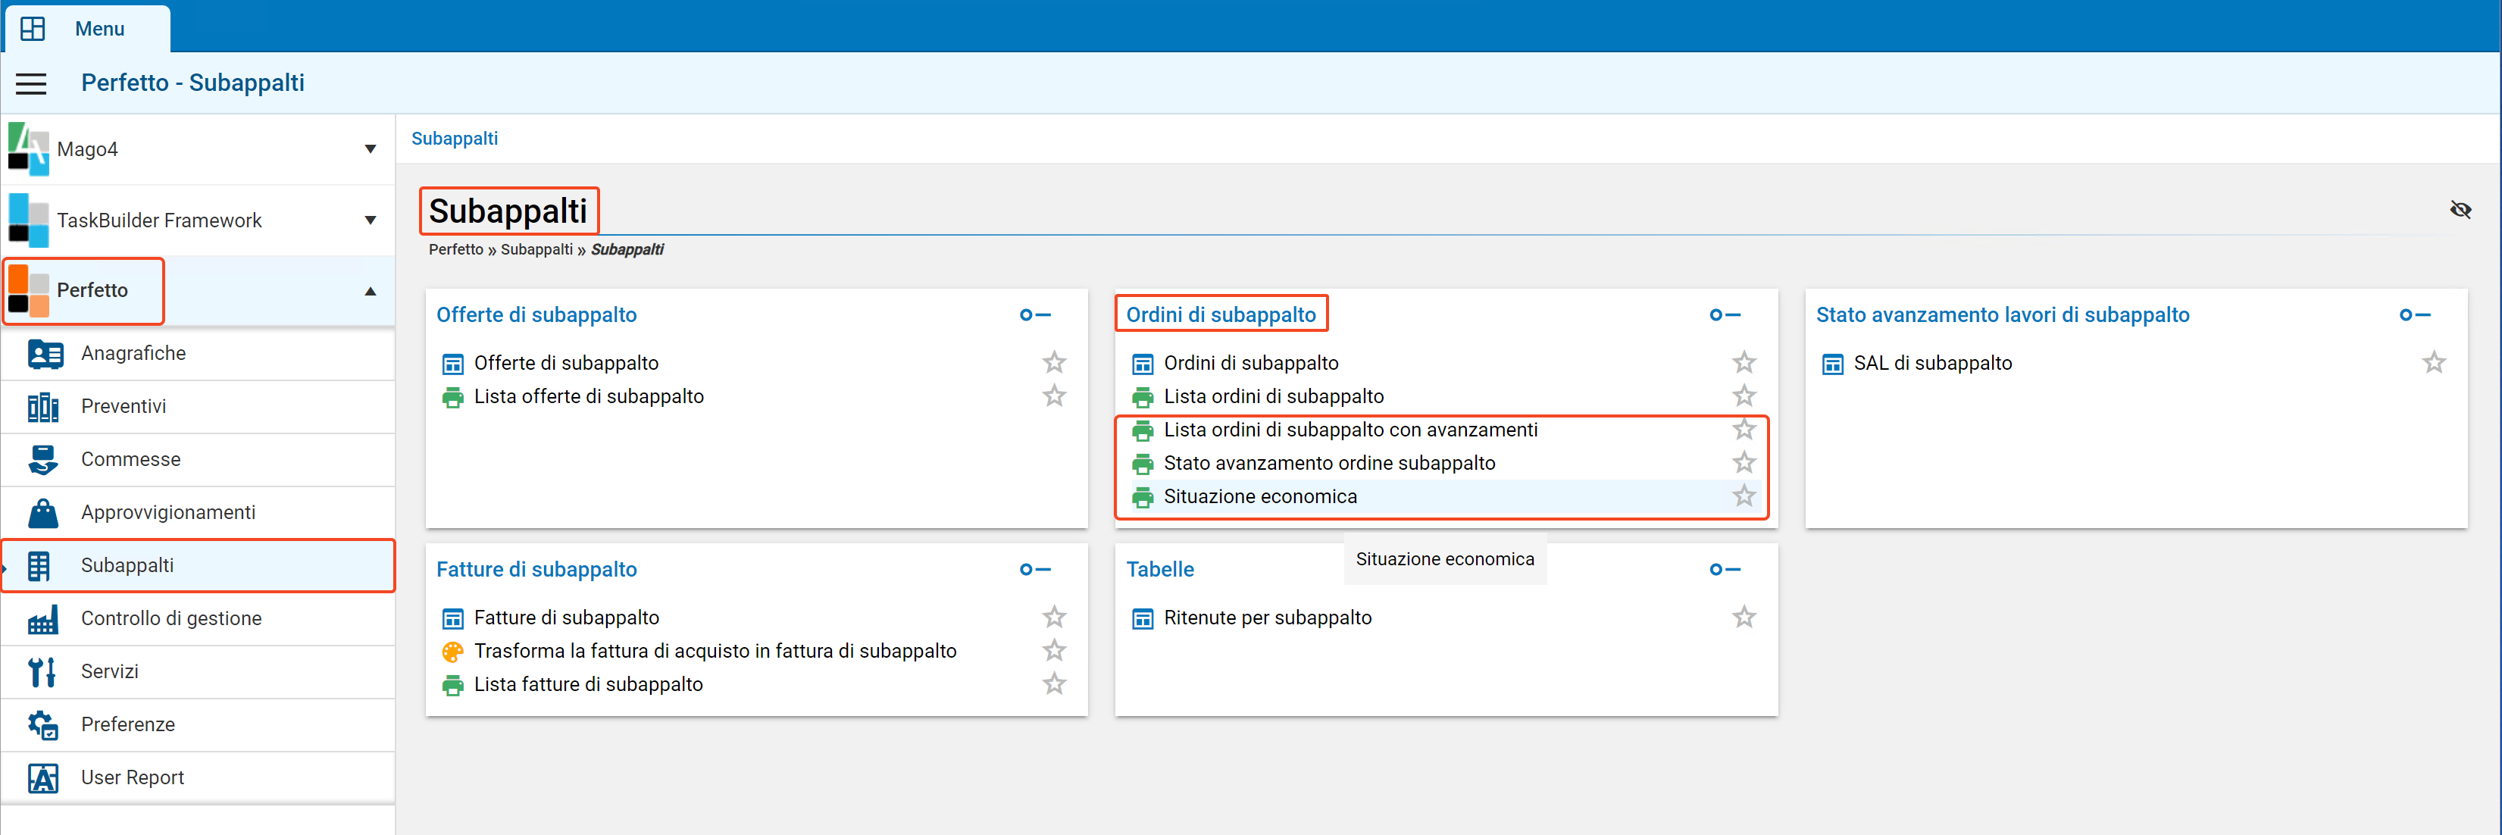
Task: Open Lista offerte di subappalto report
Action: (589, 396)
